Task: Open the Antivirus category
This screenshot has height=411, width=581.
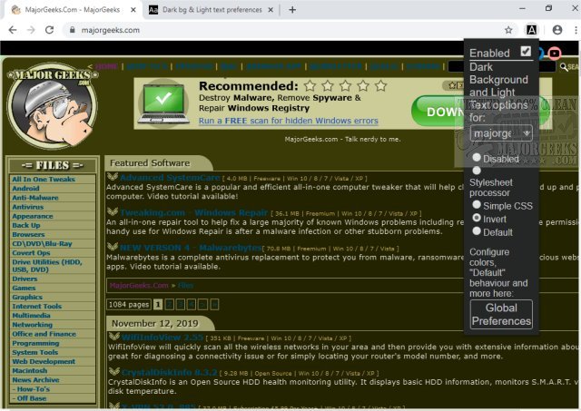Action: pyautogui.click(x=28, y=207)
